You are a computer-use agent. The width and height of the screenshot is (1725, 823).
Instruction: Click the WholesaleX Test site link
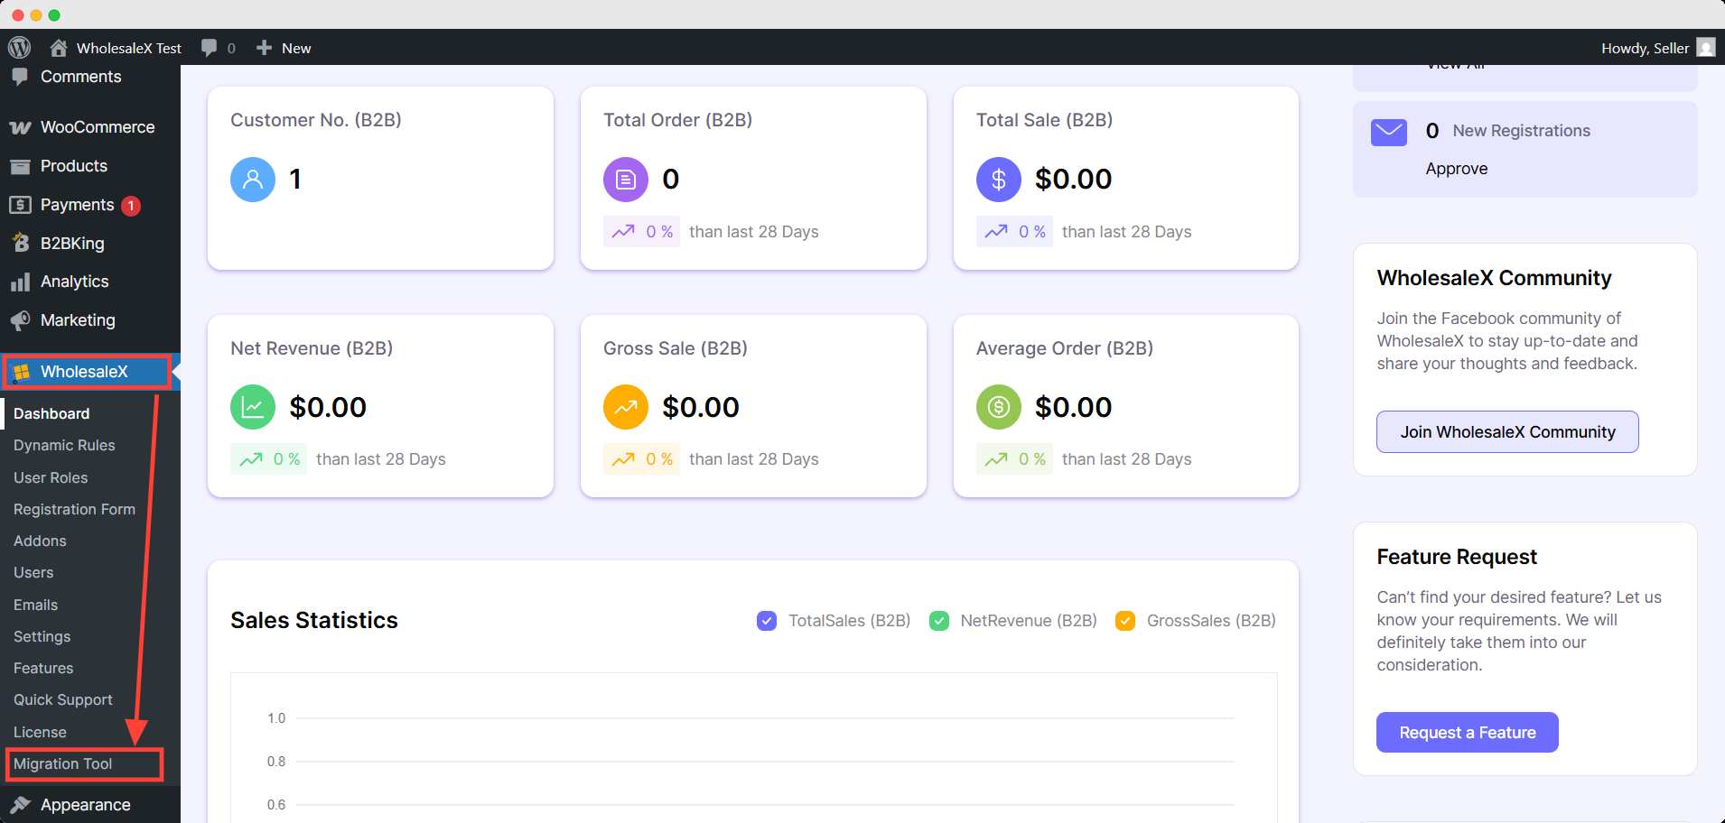click(x=129, y=48)
